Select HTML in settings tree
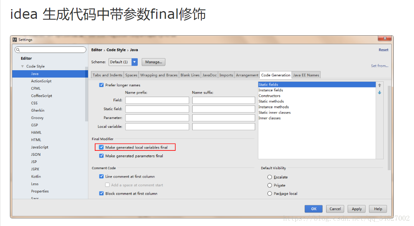This screenshot has height=226, width=414. pyautogui.click(x=36, y=140)
